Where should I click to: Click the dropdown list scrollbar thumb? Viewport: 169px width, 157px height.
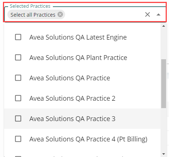tap(164, 84)
